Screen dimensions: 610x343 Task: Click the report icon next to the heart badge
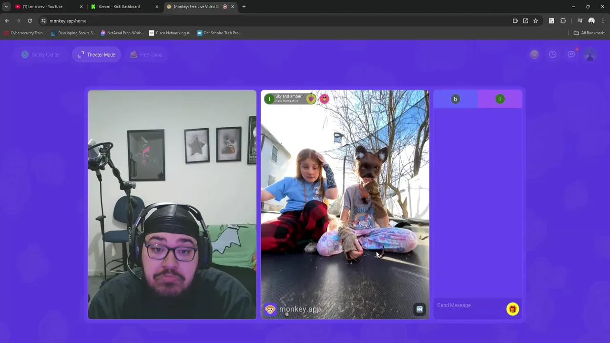pyautogui.click(x=324, y=99)
